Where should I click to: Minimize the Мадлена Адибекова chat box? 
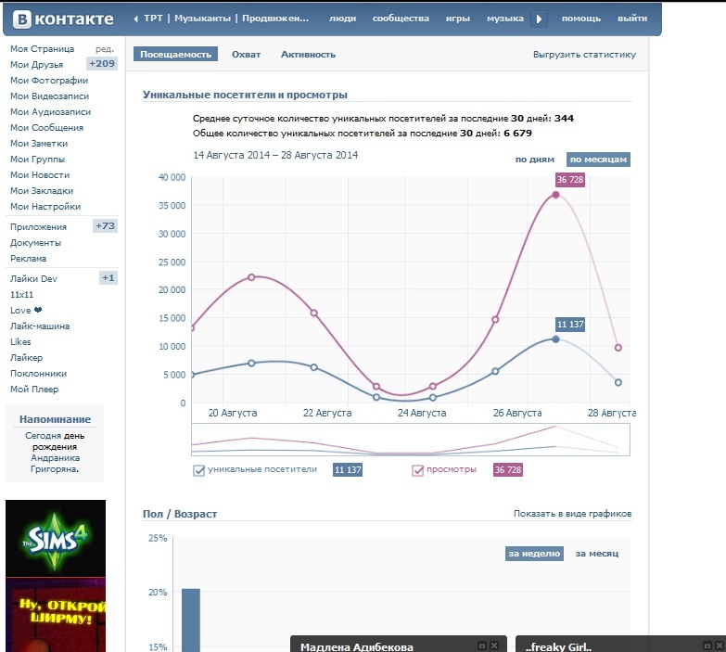482,646
